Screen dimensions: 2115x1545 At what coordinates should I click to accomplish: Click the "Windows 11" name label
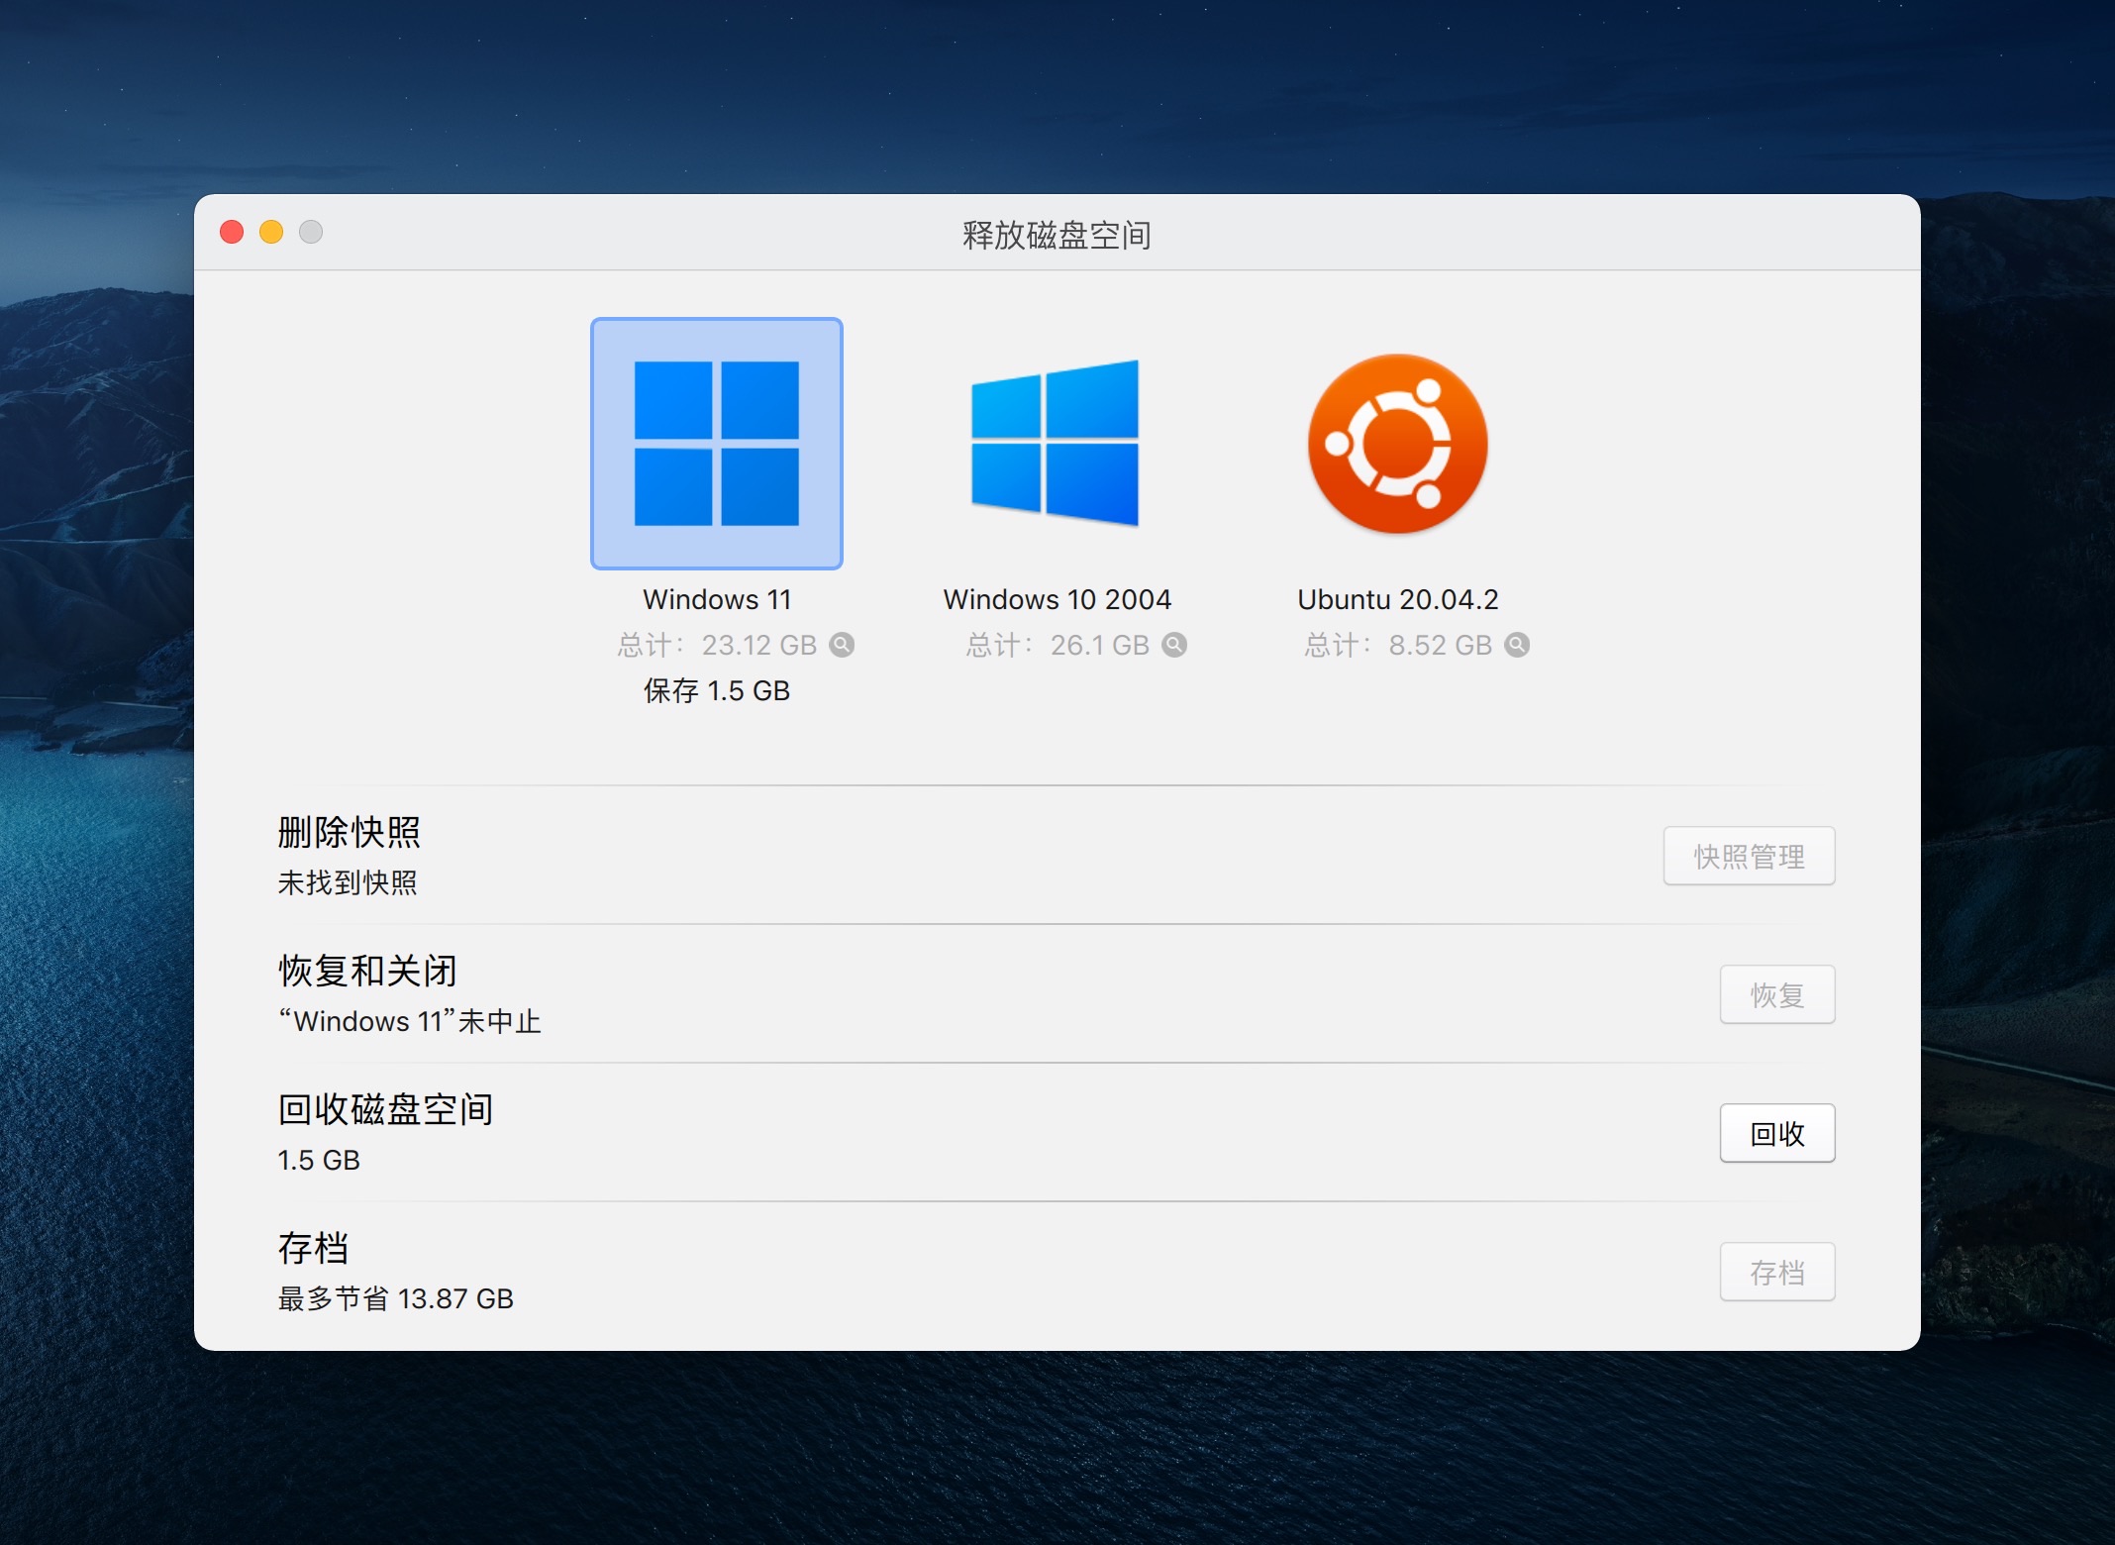[717, 599]
